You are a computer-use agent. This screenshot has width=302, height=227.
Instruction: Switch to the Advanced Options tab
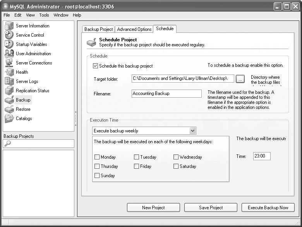click(x=134, y=29)
